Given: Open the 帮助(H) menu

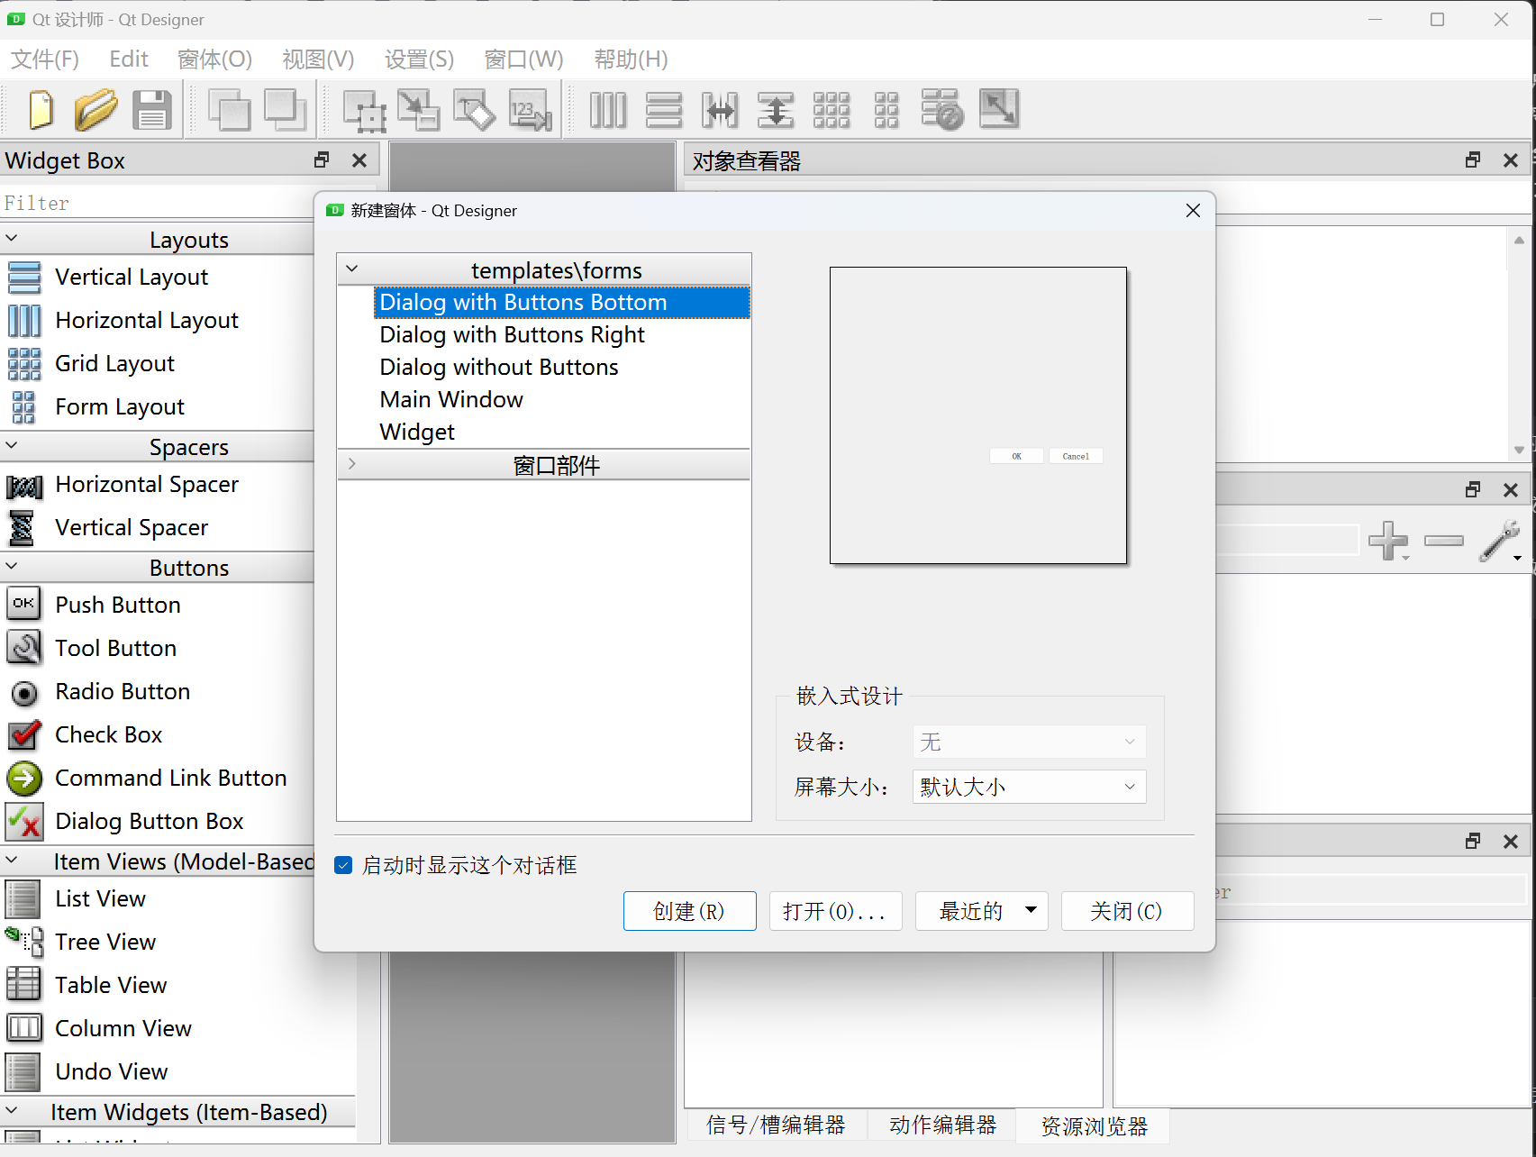Looking at the screenshot, I should 631,59.
